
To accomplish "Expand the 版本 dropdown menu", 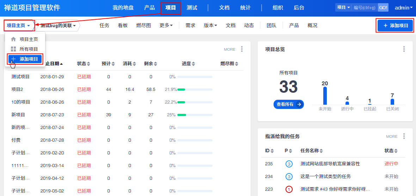I will [x=210, y=25].
